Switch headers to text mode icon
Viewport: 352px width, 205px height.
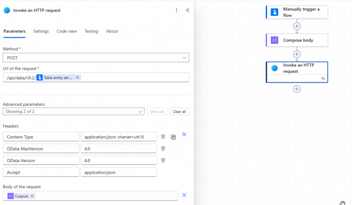tap(173, 137)
